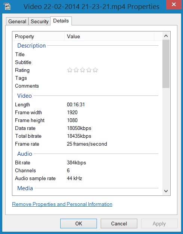183x234 pixels.
Task: Set rating to fourth star
Action: click(x=89, y=70)
